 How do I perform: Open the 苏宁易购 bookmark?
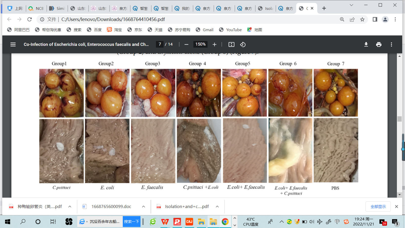click(x=179, y=30)
